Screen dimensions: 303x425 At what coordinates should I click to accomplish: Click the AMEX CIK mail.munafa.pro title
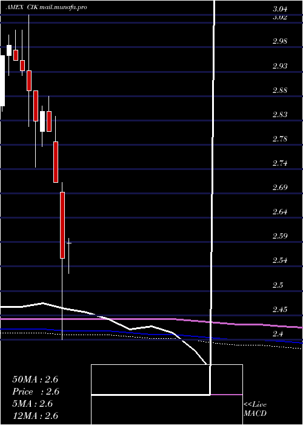[x=47, y=7]
